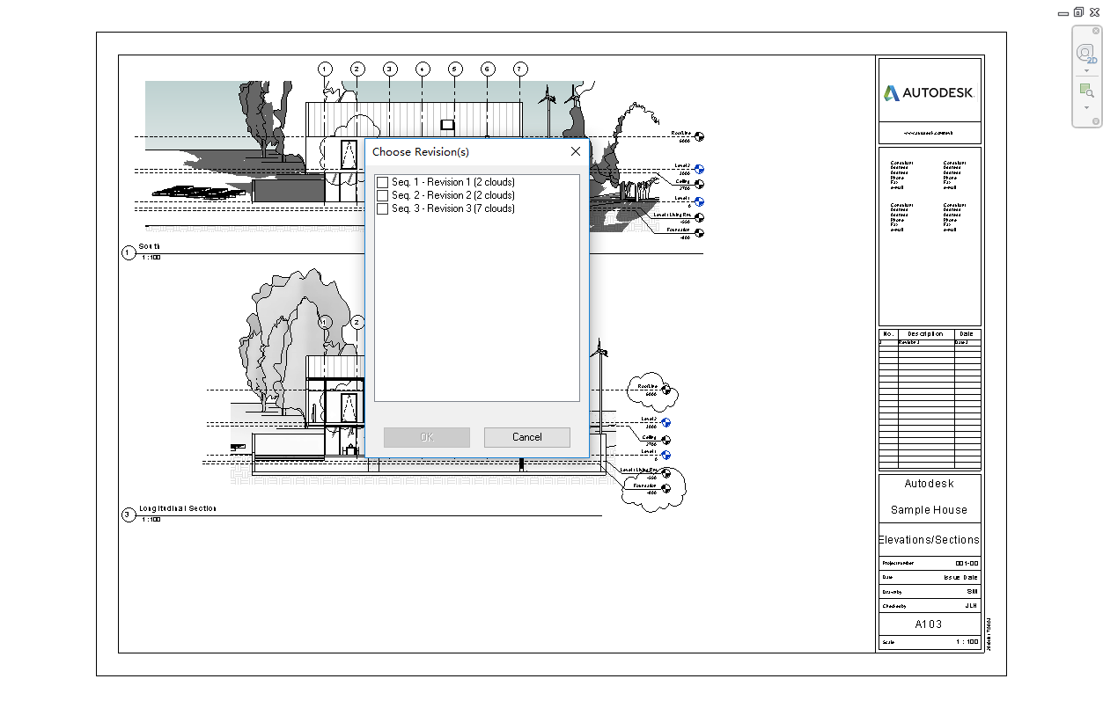Check Seq. 2 - Revision 2 checkbox
This screenshot has height=708, width=1103.
coord(382,195)
